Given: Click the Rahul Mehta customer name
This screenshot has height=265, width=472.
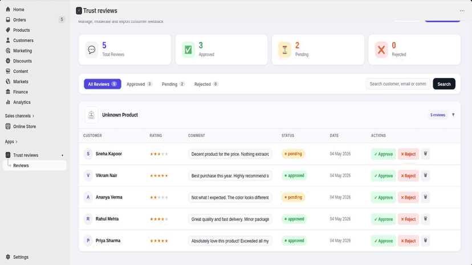Looking at the screenshot, I should 107,219.
